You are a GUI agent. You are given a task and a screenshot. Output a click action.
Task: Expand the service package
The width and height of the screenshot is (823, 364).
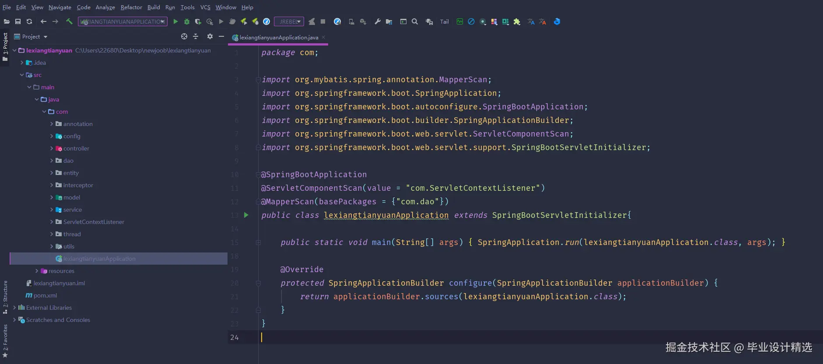pyautogui.click(x=51, y=210)
